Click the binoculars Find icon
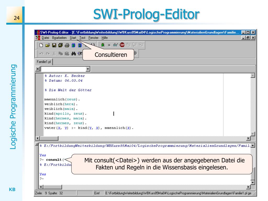 pyautogui.click(x=74, y=54)
